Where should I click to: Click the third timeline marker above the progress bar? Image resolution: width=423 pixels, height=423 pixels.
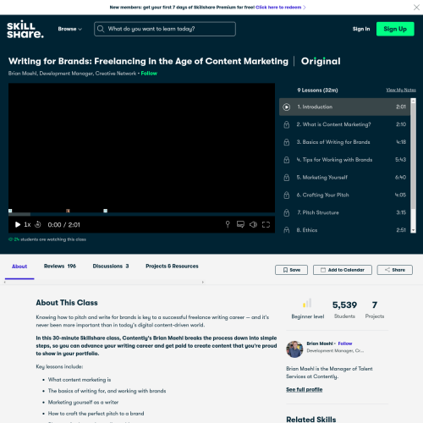[106, 211]
